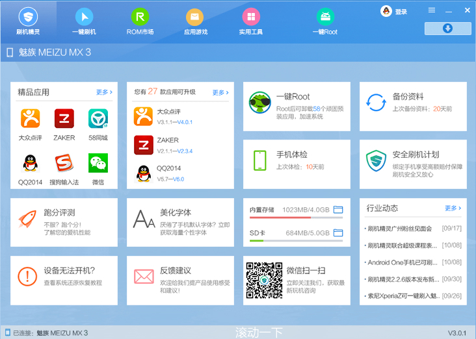The width and height of the screenshot is (476, 339).
Task: Click the QQ2014 penguin in the upgrade list
Action: tap(144, 173)
